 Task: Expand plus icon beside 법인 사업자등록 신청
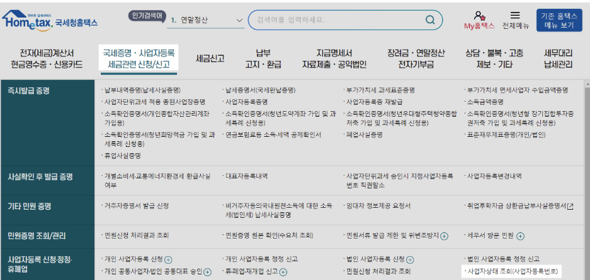[410, 259]
